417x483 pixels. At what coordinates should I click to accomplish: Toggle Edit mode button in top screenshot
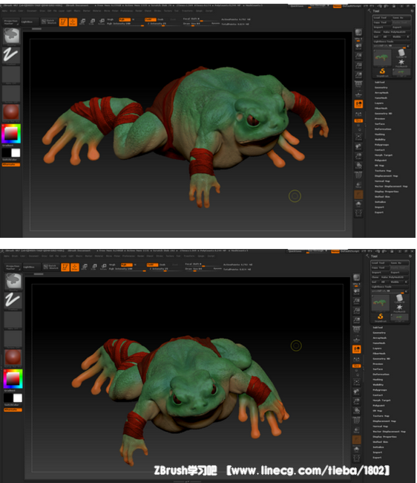point(63,22)
